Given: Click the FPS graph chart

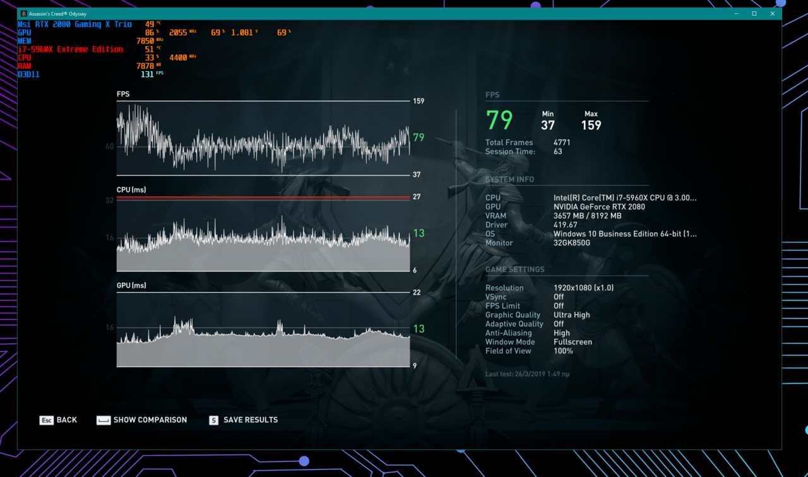Looking at the screenshot, I should (x=263, y=138).
